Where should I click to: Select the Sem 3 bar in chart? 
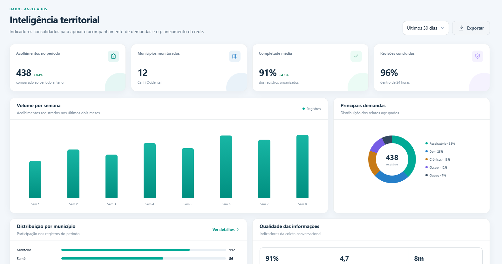[112, 177]
